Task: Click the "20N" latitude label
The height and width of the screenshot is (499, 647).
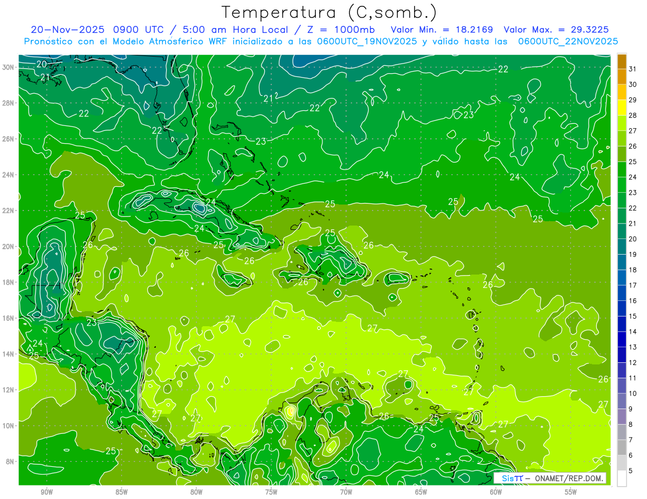Action: click(x=9, y=247)
